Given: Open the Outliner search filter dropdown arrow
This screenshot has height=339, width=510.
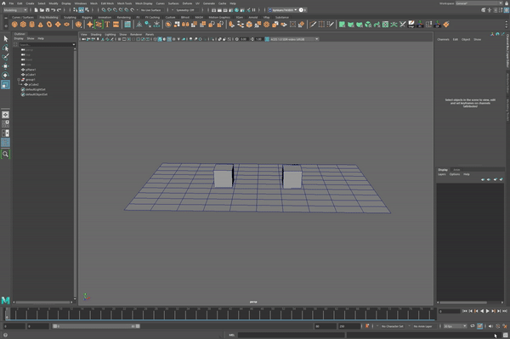Looking at the screenshot, I should pyautogui.click(x=74, y=44).
